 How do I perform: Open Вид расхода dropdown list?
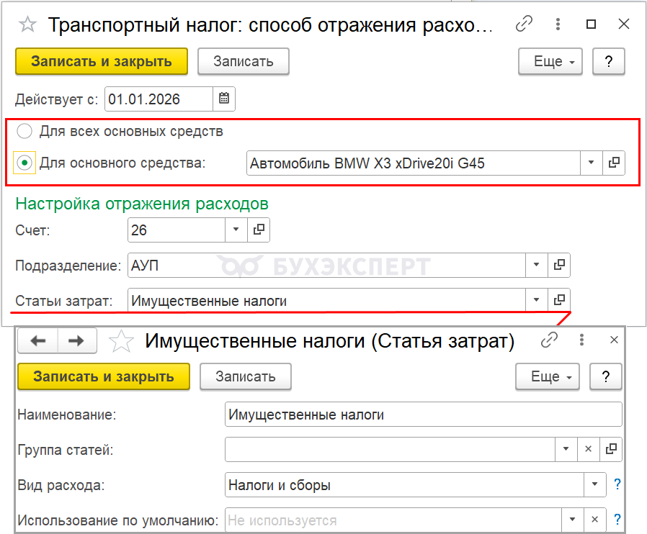pyautogui.click(x=594, y=485)
